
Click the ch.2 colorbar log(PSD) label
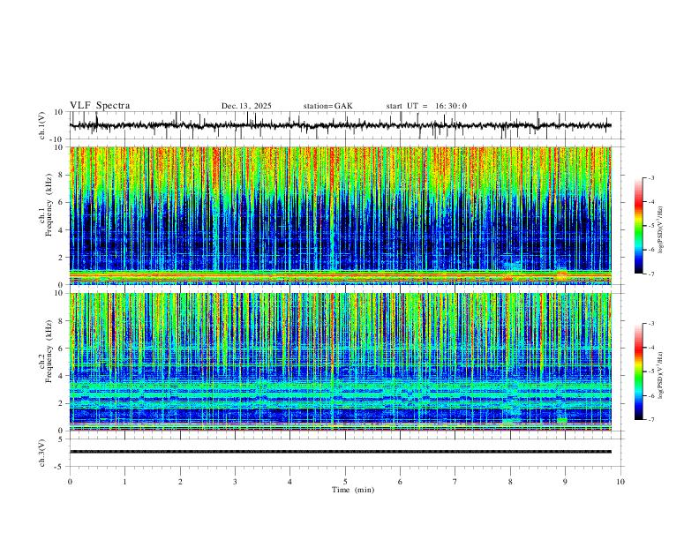661,375
